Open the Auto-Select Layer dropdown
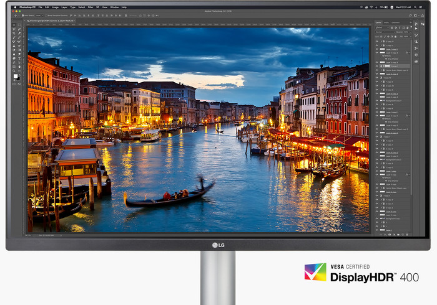 tap(39, 16)
